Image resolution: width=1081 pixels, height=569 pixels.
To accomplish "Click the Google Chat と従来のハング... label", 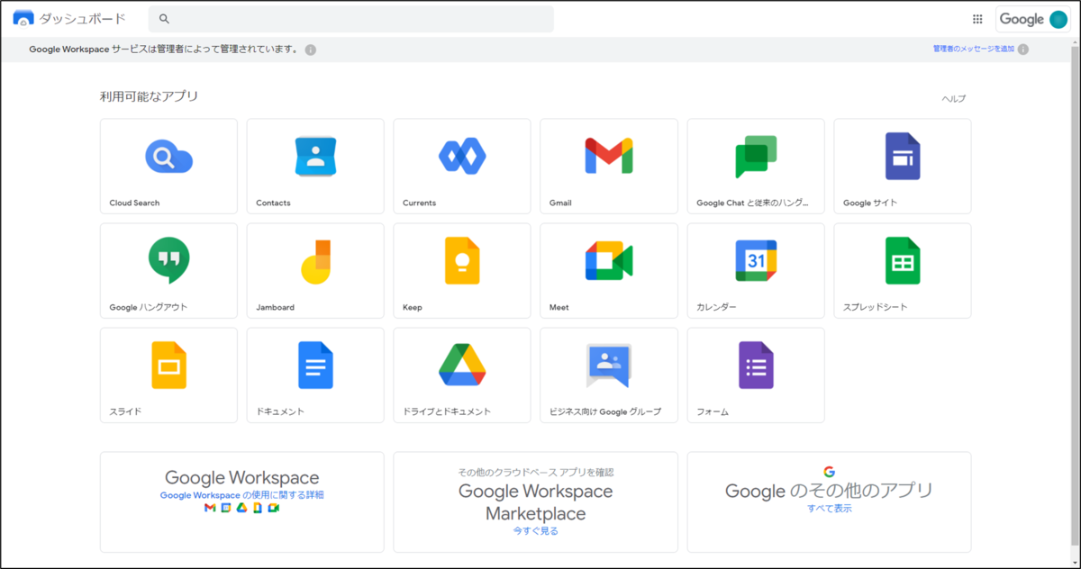I will tap(753, 203).
